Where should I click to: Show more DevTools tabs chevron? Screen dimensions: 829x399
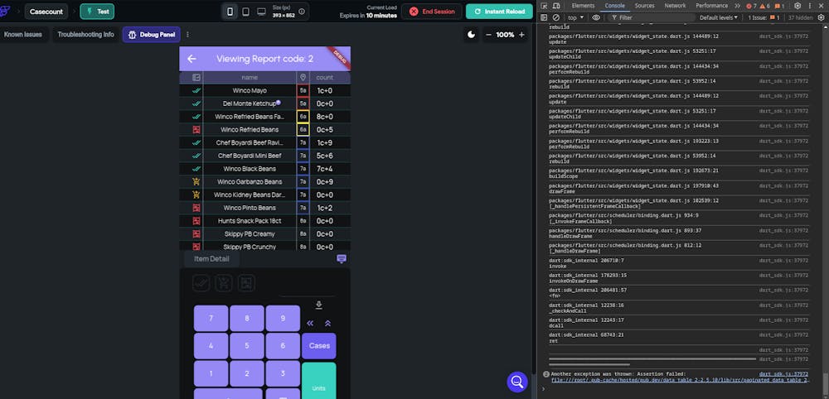pyautogui.click(x=738, y=6)
